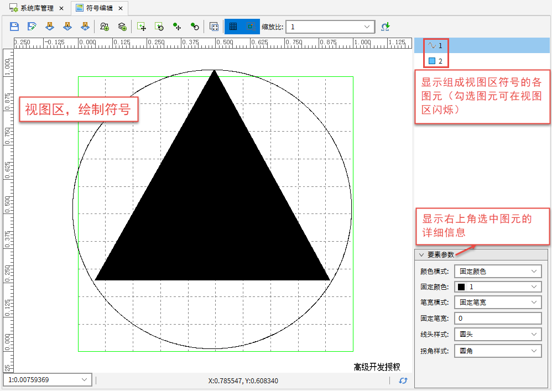The image size is (552, 391).
Task: Click the save icon with a green pencil
Action: coord(32,27)
